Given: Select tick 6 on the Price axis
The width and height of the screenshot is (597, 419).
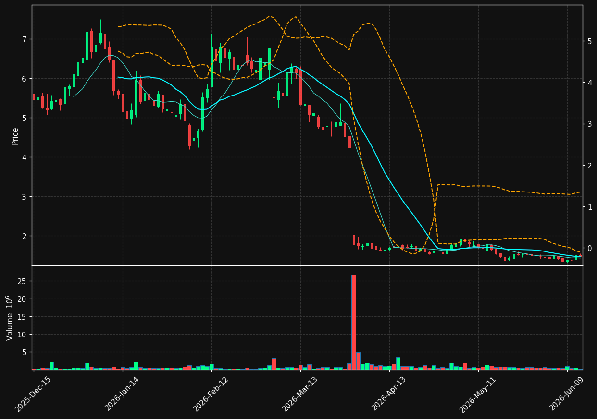Looking at the screenshot, I should (x=25, y=79).
